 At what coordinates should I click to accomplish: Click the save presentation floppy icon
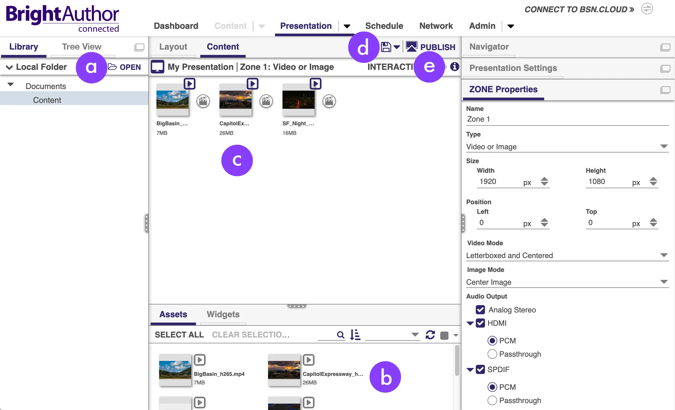click(x=386, y=47)
